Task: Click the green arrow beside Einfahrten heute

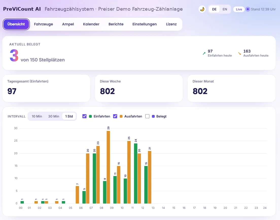Action: tap(204, 53)
